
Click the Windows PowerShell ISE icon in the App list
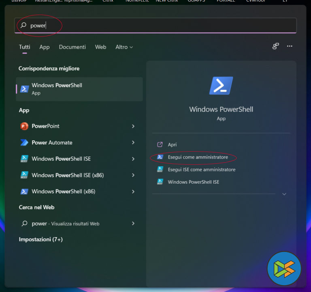tap(24, 159)
